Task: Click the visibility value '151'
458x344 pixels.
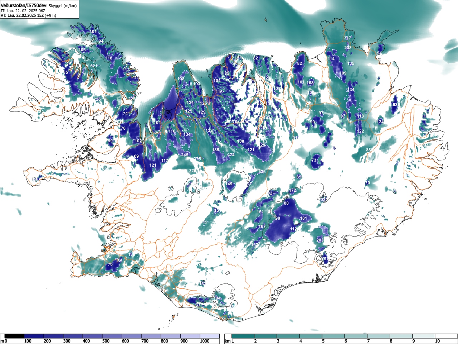Action: [x=260, y=212]
